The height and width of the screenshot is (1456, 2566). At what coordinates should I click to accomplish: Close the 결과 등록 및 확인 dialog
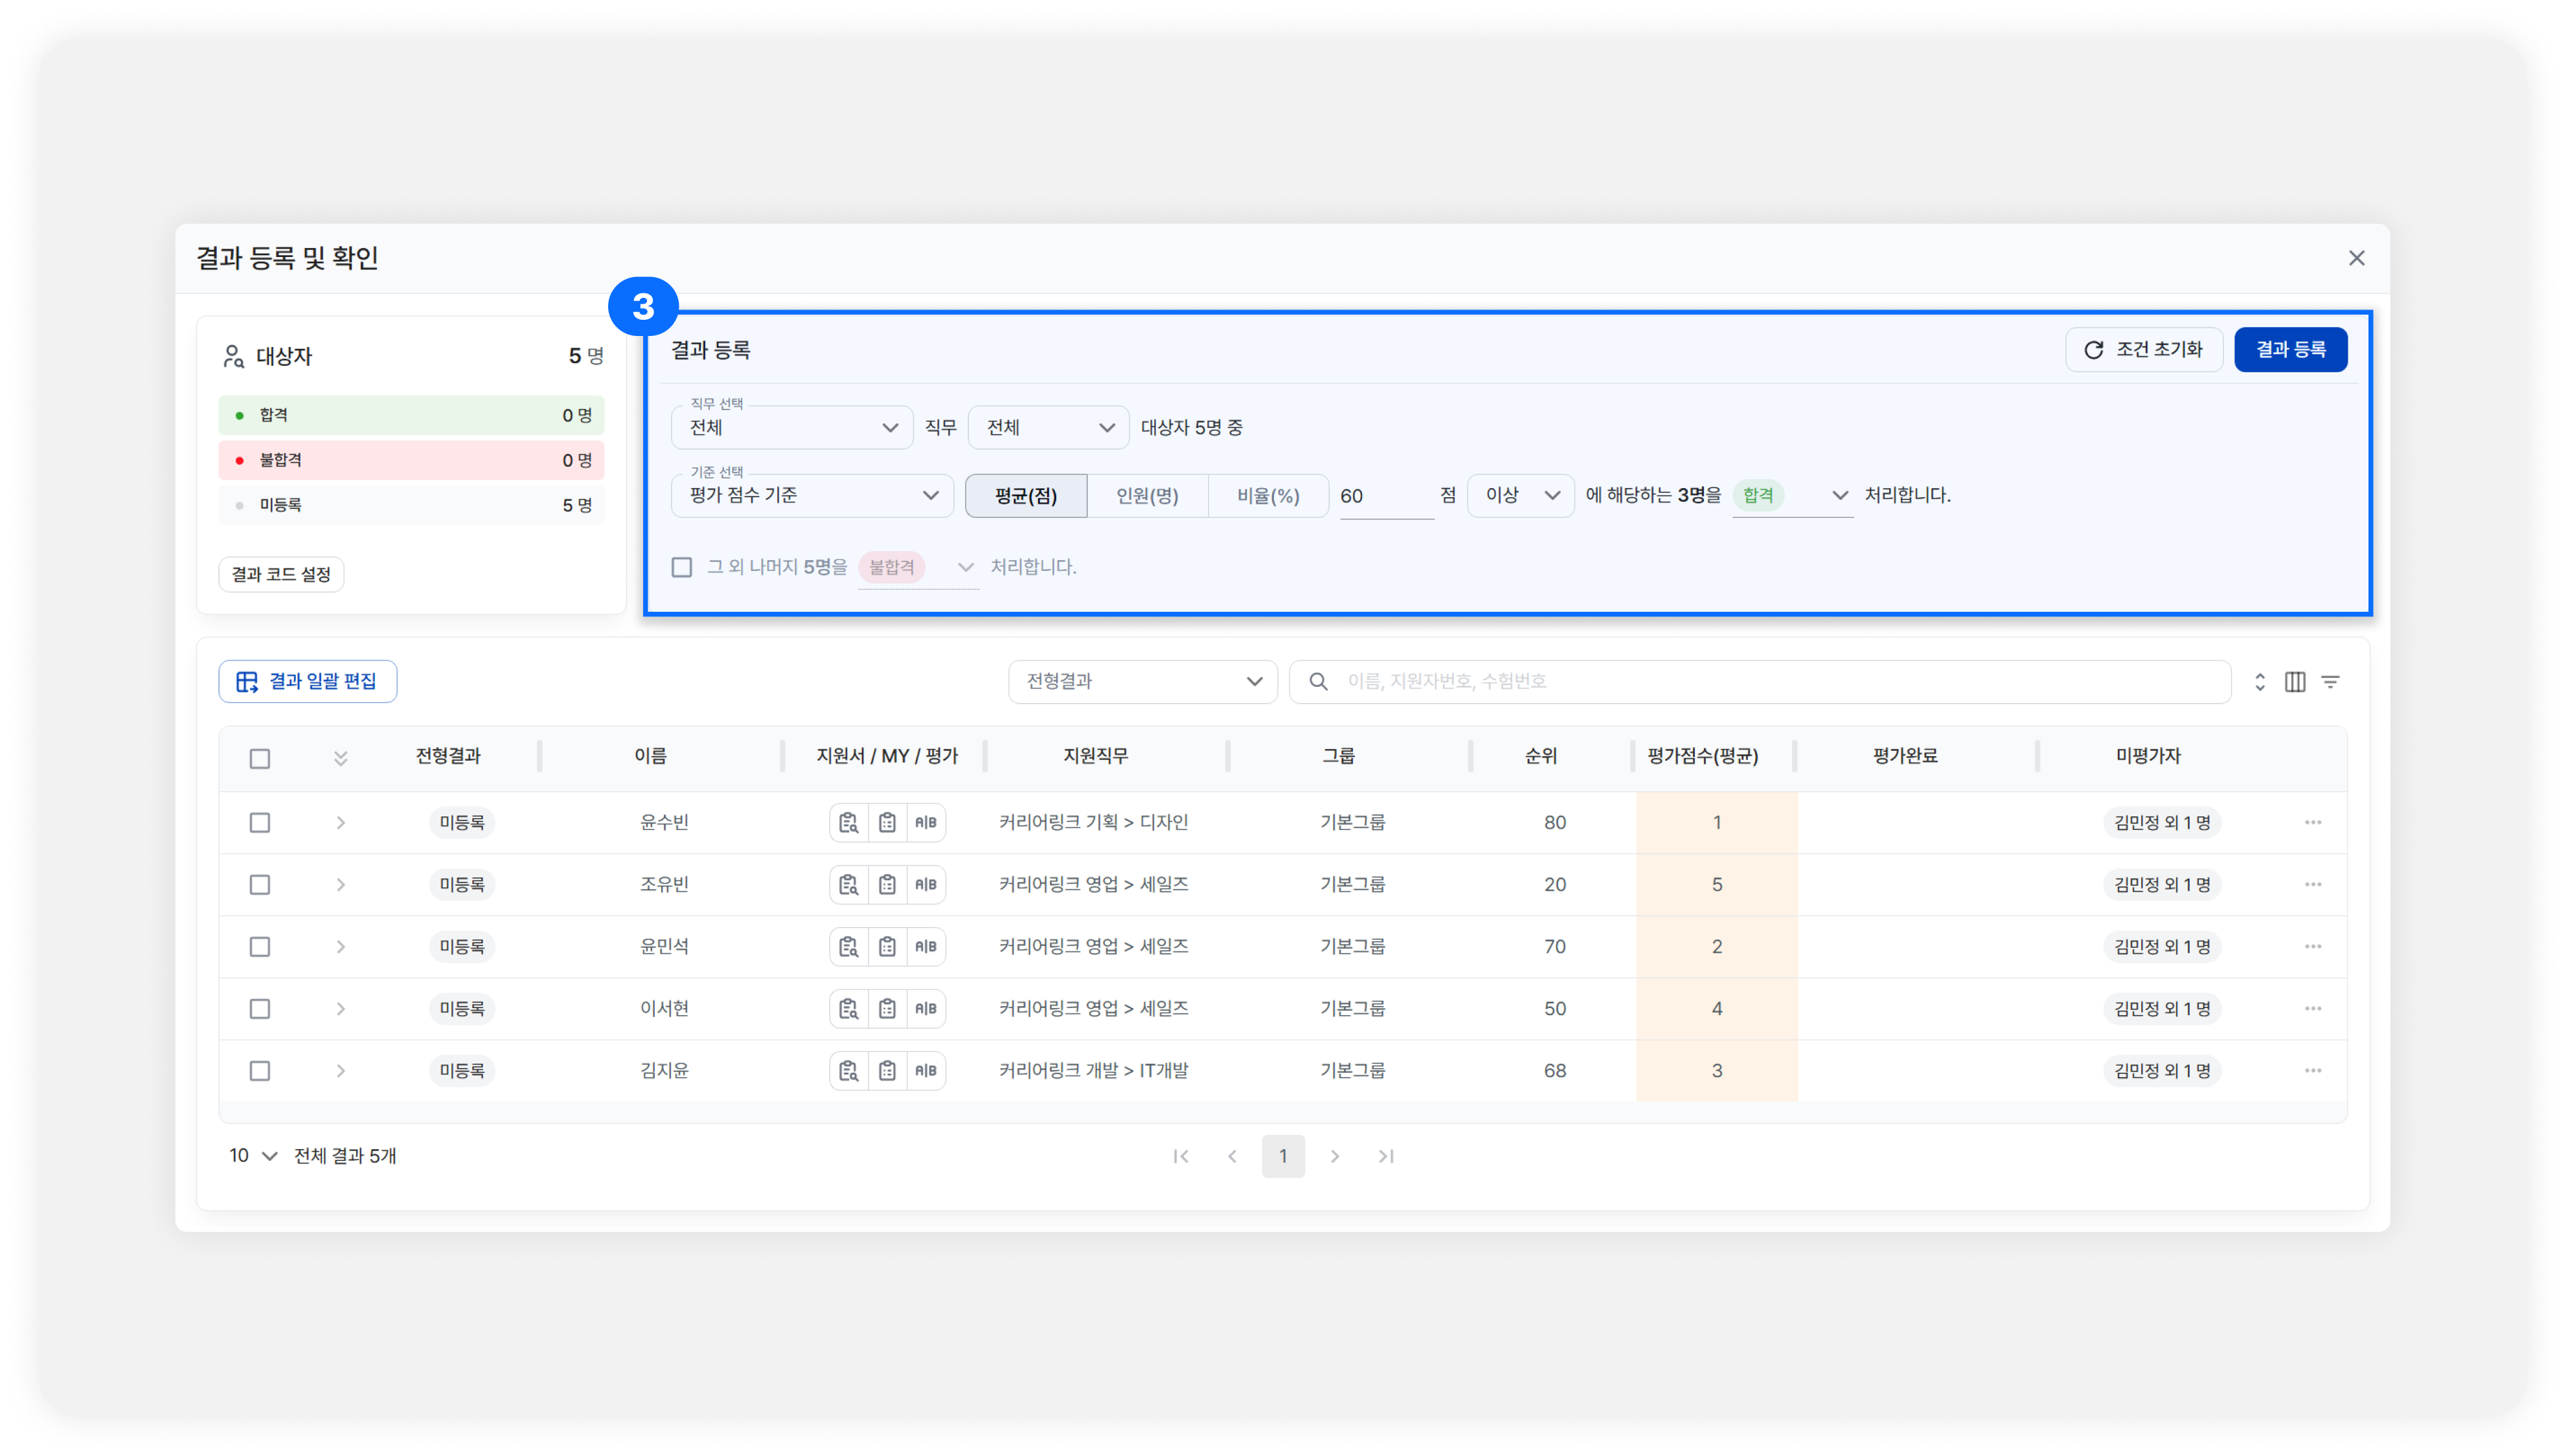(2357, 258)
